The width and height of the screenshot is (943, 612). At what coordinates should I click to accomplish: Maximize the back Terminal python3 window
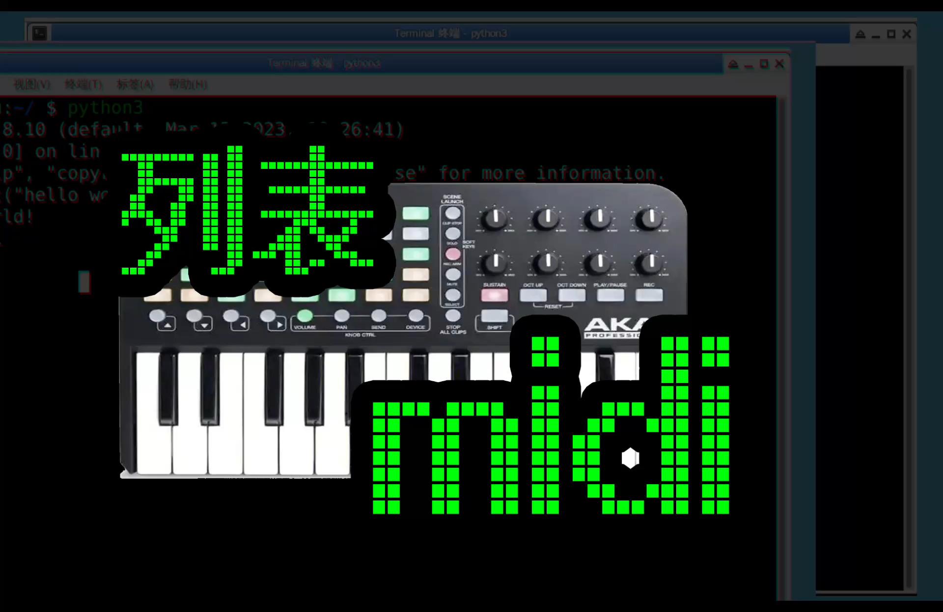(891, 34)
